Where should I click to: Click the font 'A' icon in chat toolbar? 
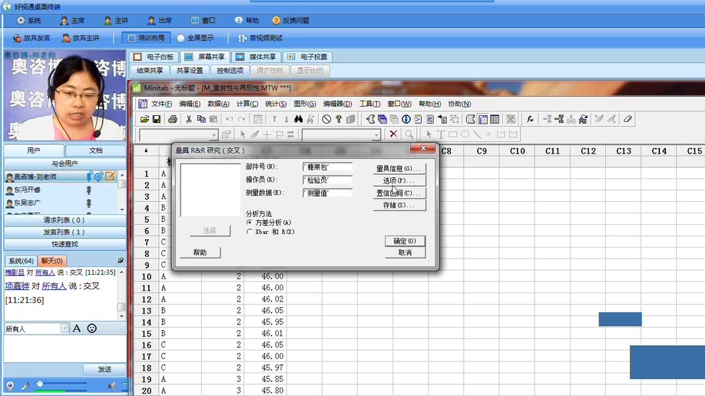click(76, 328)
